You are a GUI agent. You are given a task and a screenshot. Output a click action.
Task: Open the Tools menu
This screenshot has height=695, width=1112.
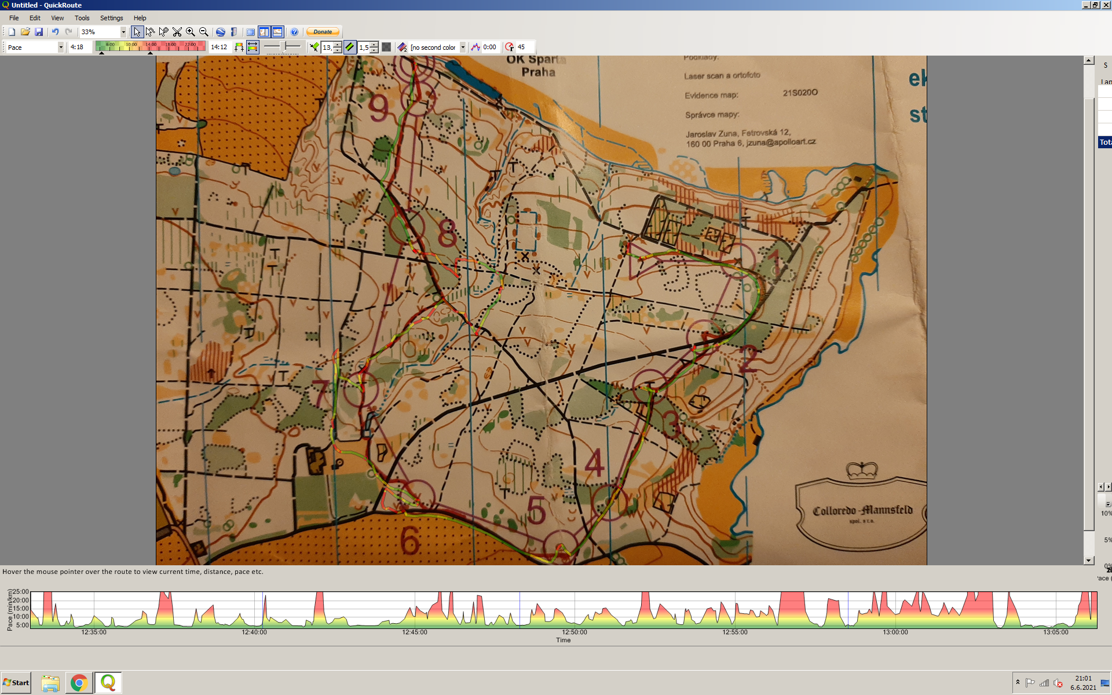click(82, 18)
